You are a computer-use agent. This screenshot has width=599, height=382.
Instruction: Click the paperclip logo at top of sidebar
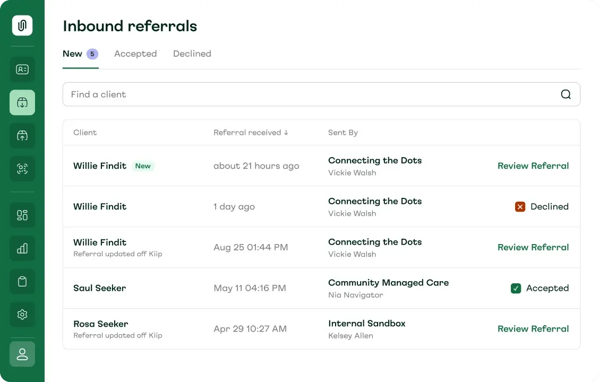(22, 25)
